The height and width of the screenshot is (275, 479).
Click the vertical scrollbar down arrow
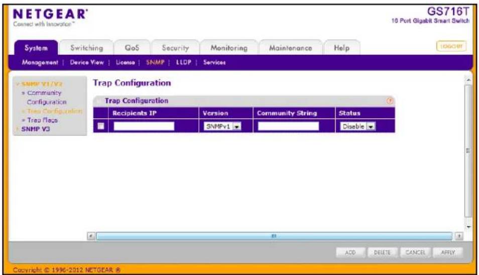(468, 227)
